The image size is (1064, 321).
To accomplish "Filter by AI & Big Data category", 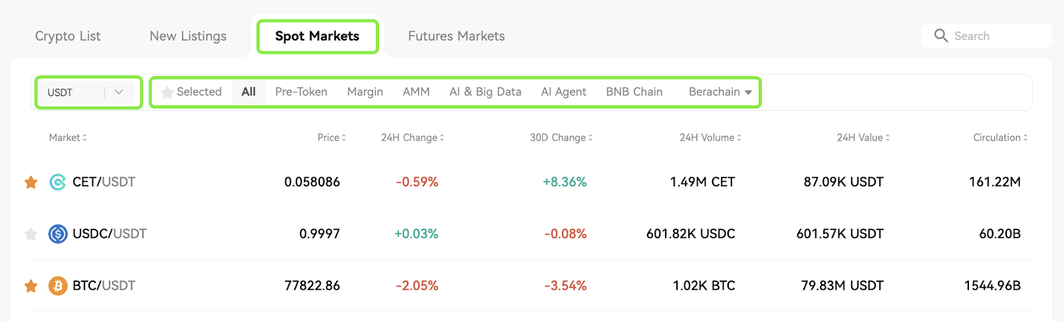I will pyautogui.click(x=485, y=92).
